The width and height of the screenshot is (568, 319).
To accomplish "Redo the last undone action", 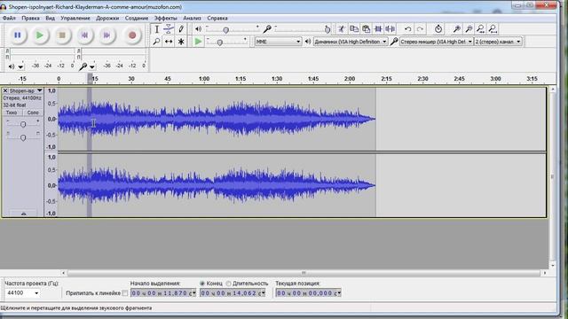I will 420,29.
